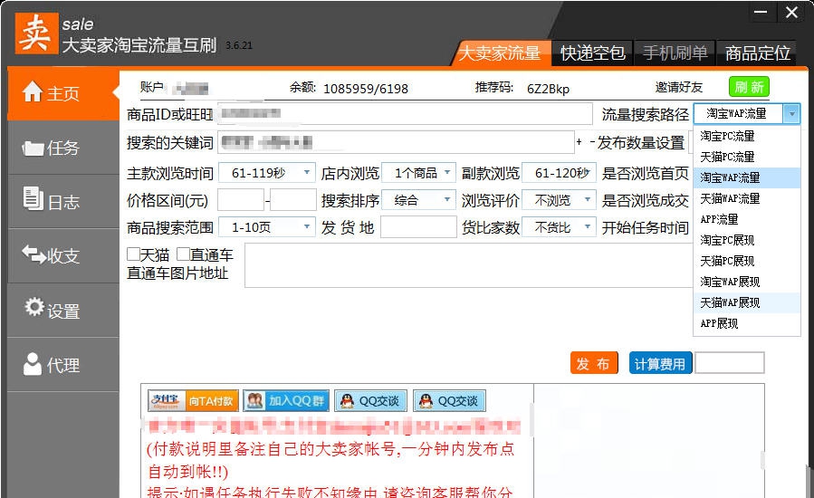Open the 设置 settings sidebar section

[63, 311]
